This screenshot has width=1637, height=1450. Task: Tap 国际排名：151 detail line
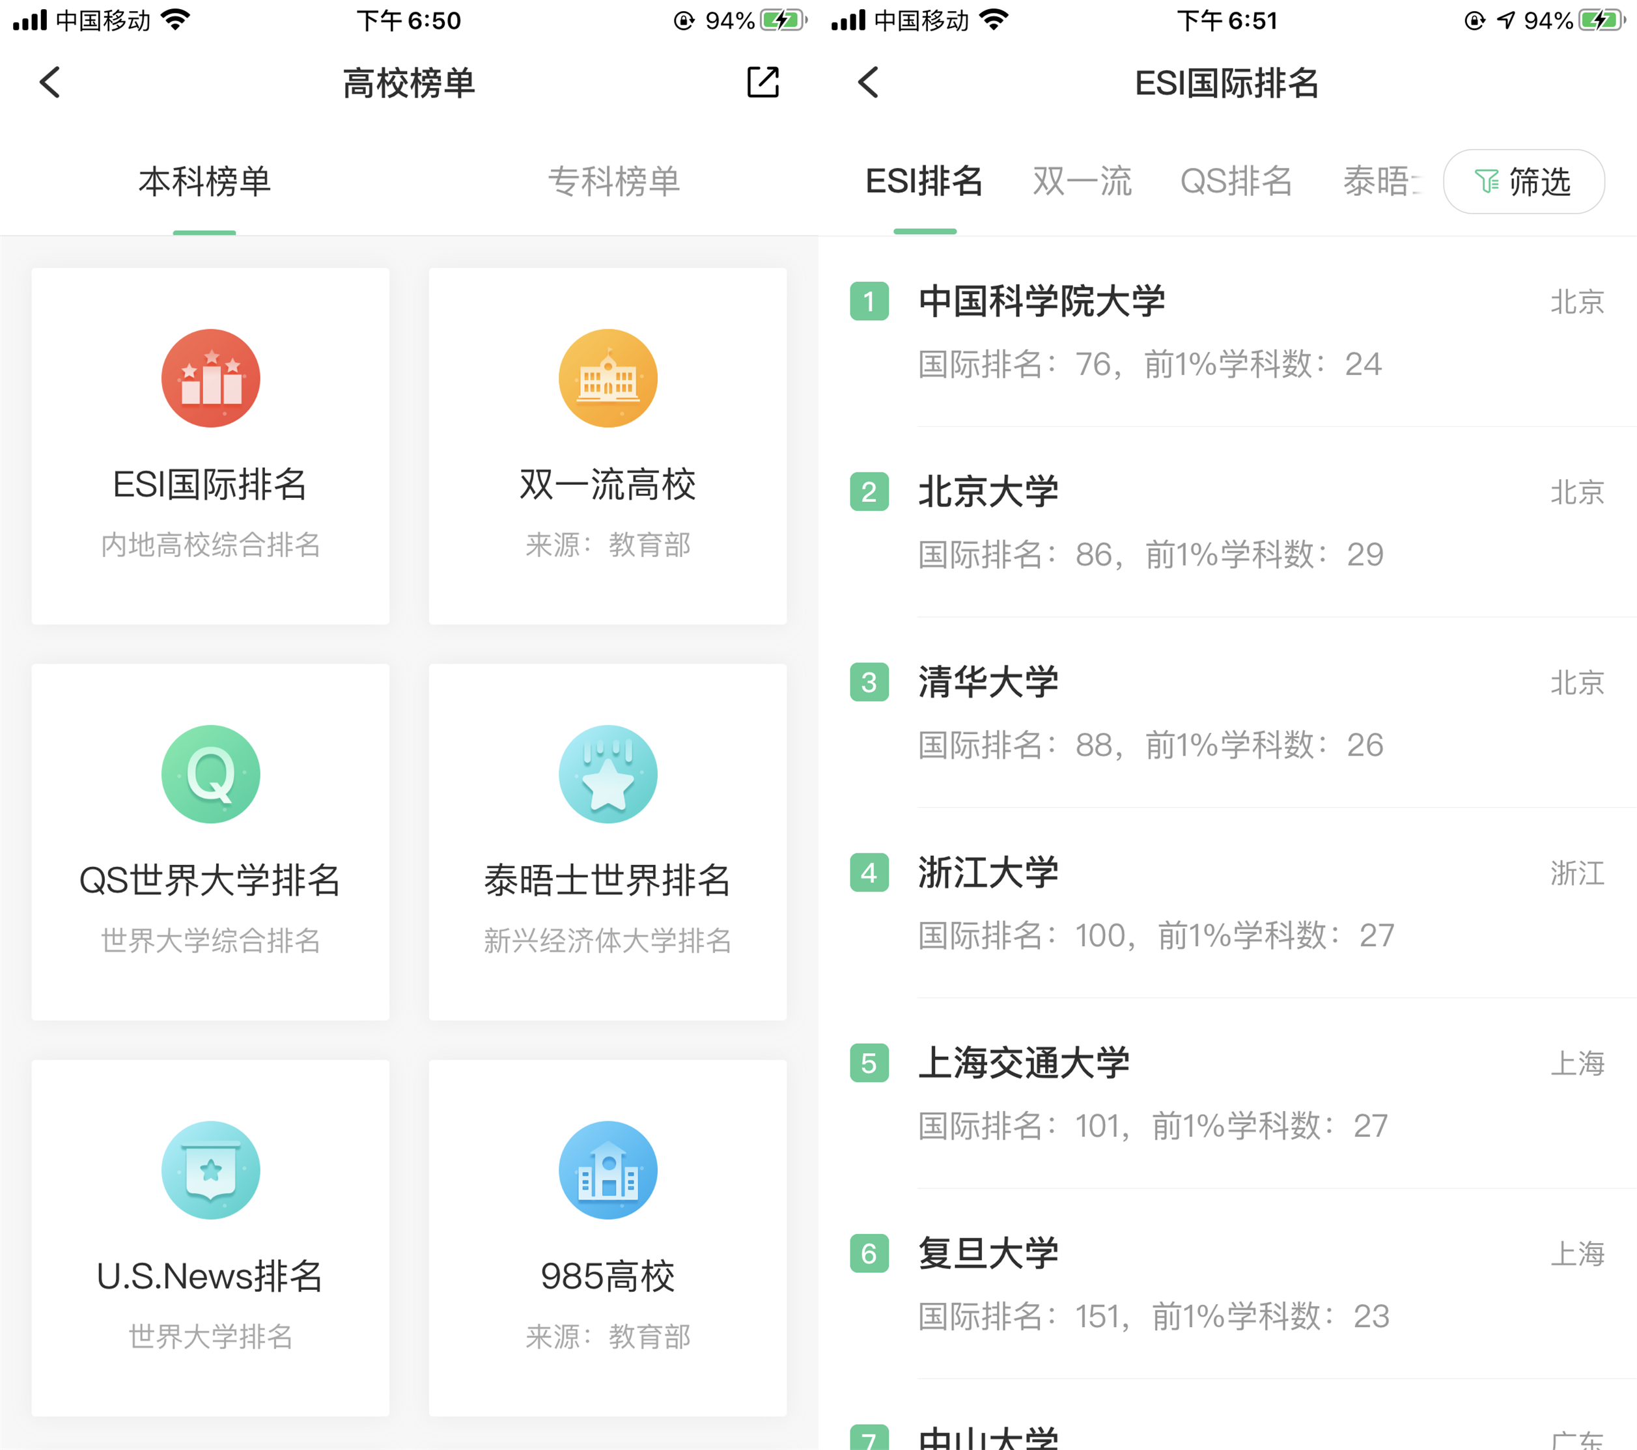click(x=1154, y=1317)
